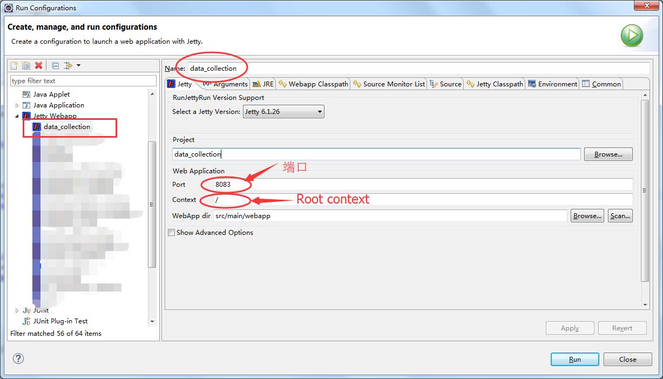The height and width of the screenshot is (379, 663).
Task: Open the filter options dropdown arrow
Action: [79, 65]
